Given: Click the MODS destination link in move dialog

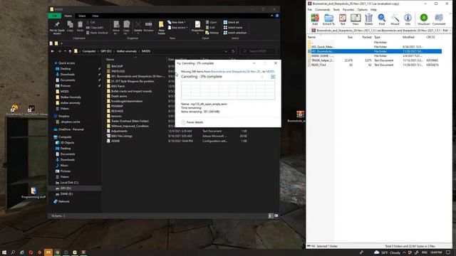Looking at the screenshot, I should pyautogui.click(x=270, y=71).
